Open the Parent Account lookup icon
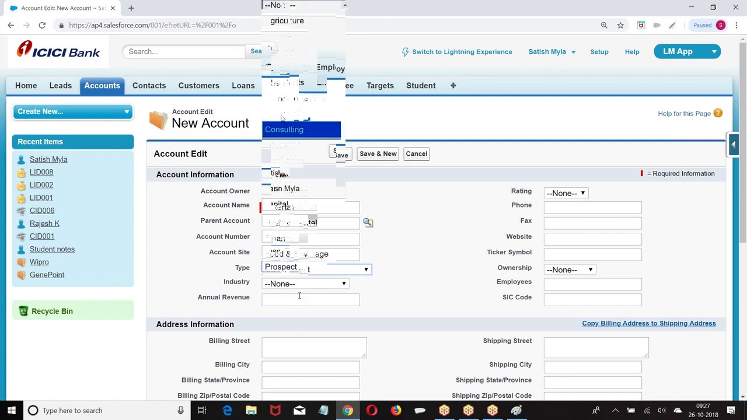 click(x=368, y=222)
